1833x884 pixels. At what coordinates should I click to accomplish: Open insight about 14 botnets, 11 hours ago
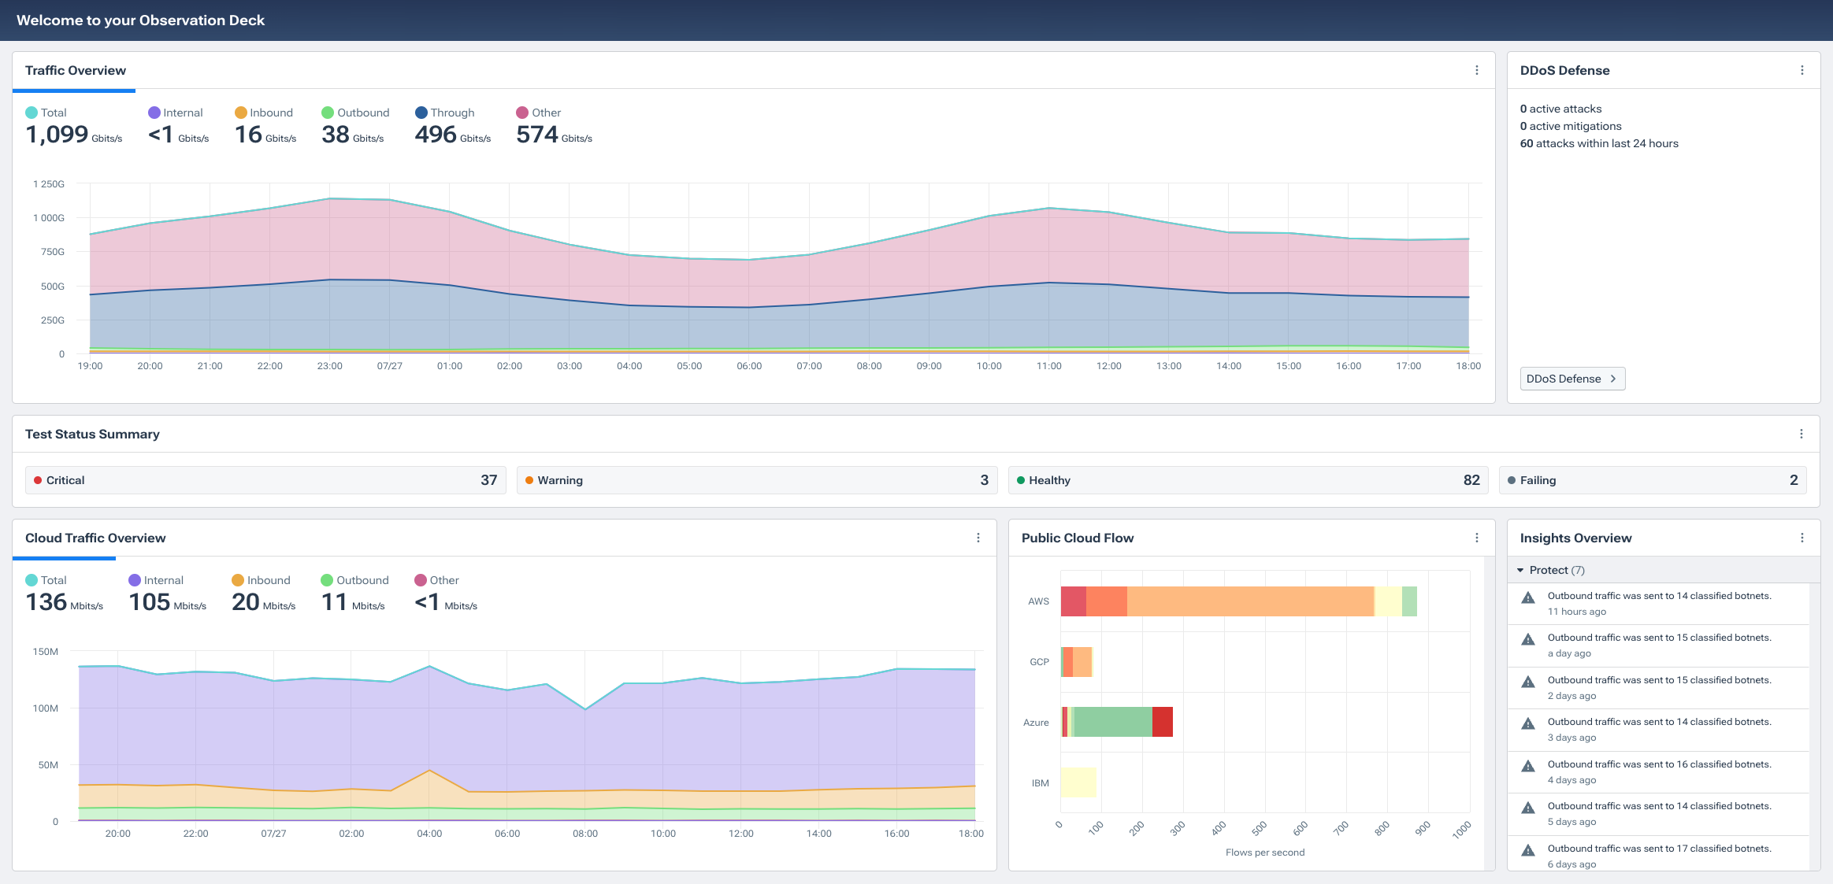point(1658,604)
